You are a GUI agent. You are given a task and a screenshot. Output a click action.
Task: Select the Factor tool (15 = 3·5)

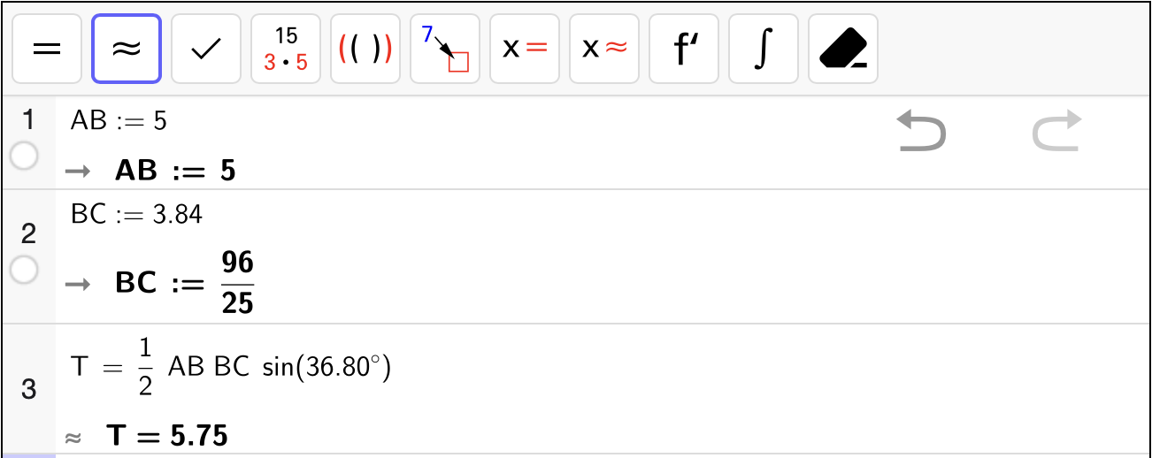tap(286, 49)
